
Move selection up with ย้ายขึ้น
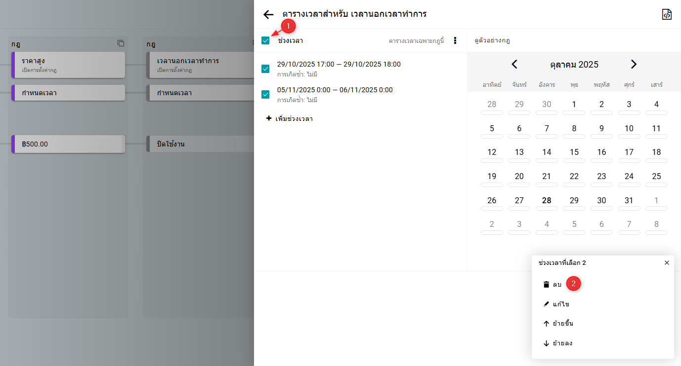click(x=558, y=324)
